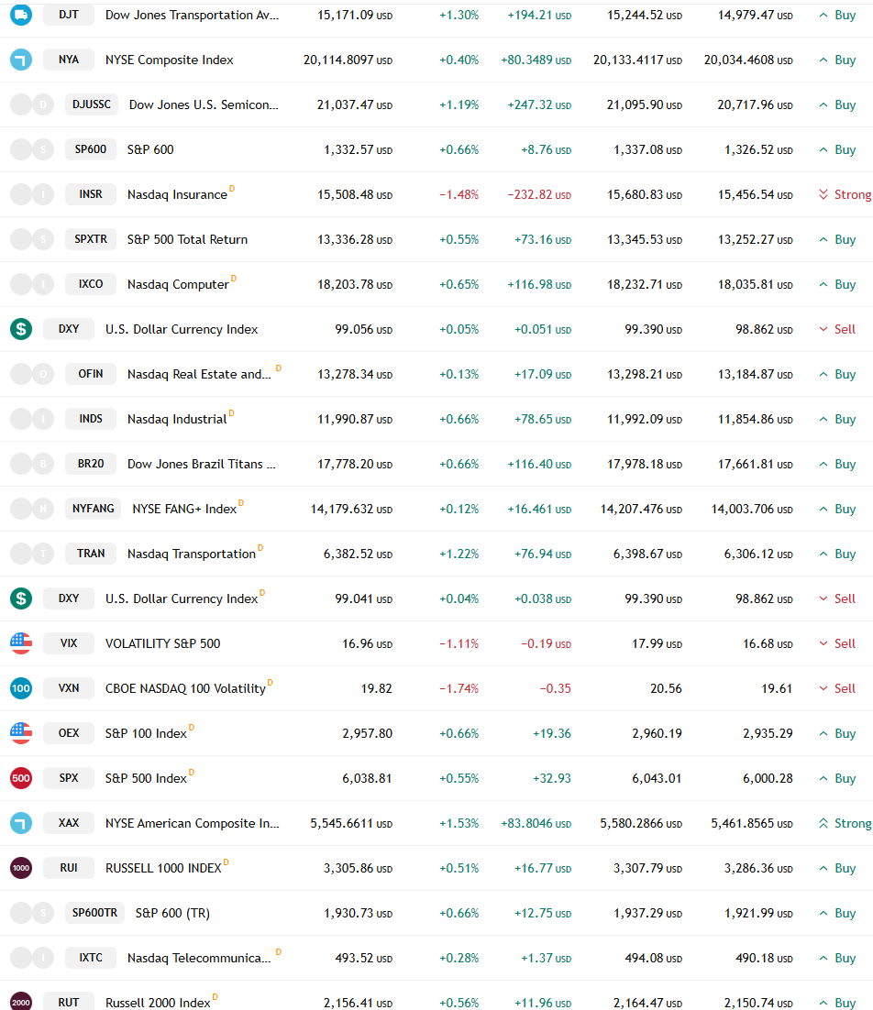Click the XAX blue logo icon
Viewport: 873px width, 1010px height.
click(21, 823)
